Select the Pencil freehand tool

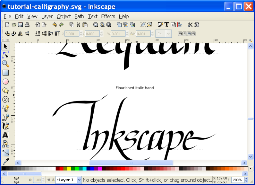[x=5, y=108]
